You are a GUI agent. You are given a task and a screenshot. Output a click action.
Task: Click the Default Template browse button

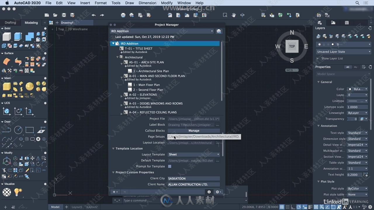click(217, 161)
